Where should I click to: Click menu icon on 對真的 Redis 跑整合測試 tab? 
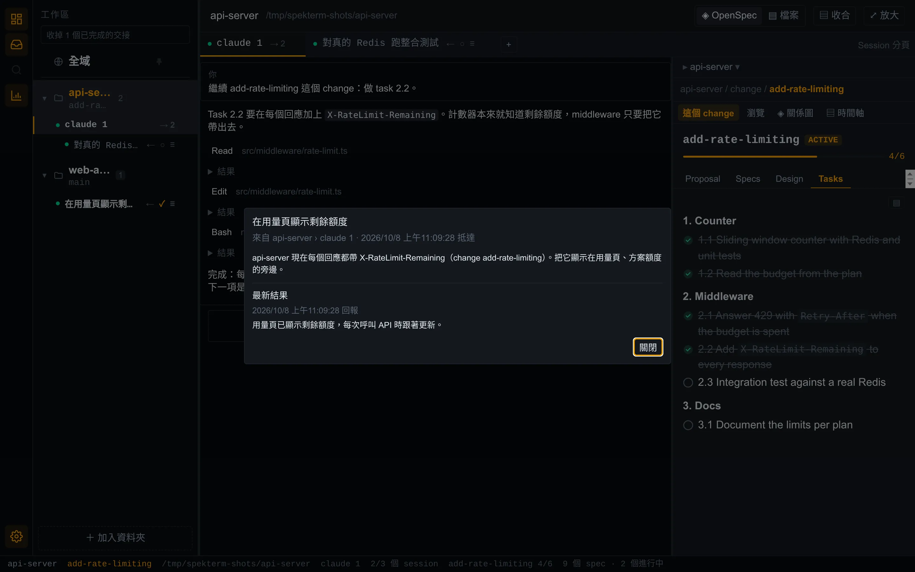[x=472, y=44]
